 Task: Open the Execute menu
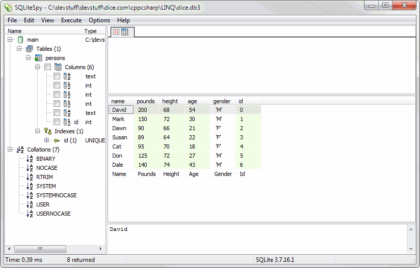point(71,20)
